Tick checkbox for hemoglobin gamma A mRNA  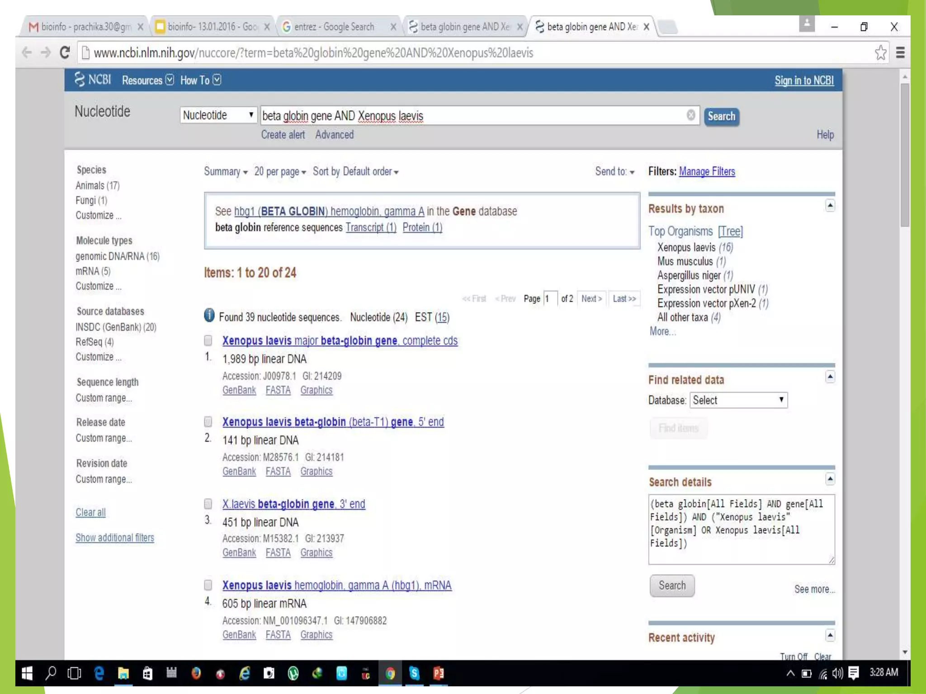click(208, 585)
